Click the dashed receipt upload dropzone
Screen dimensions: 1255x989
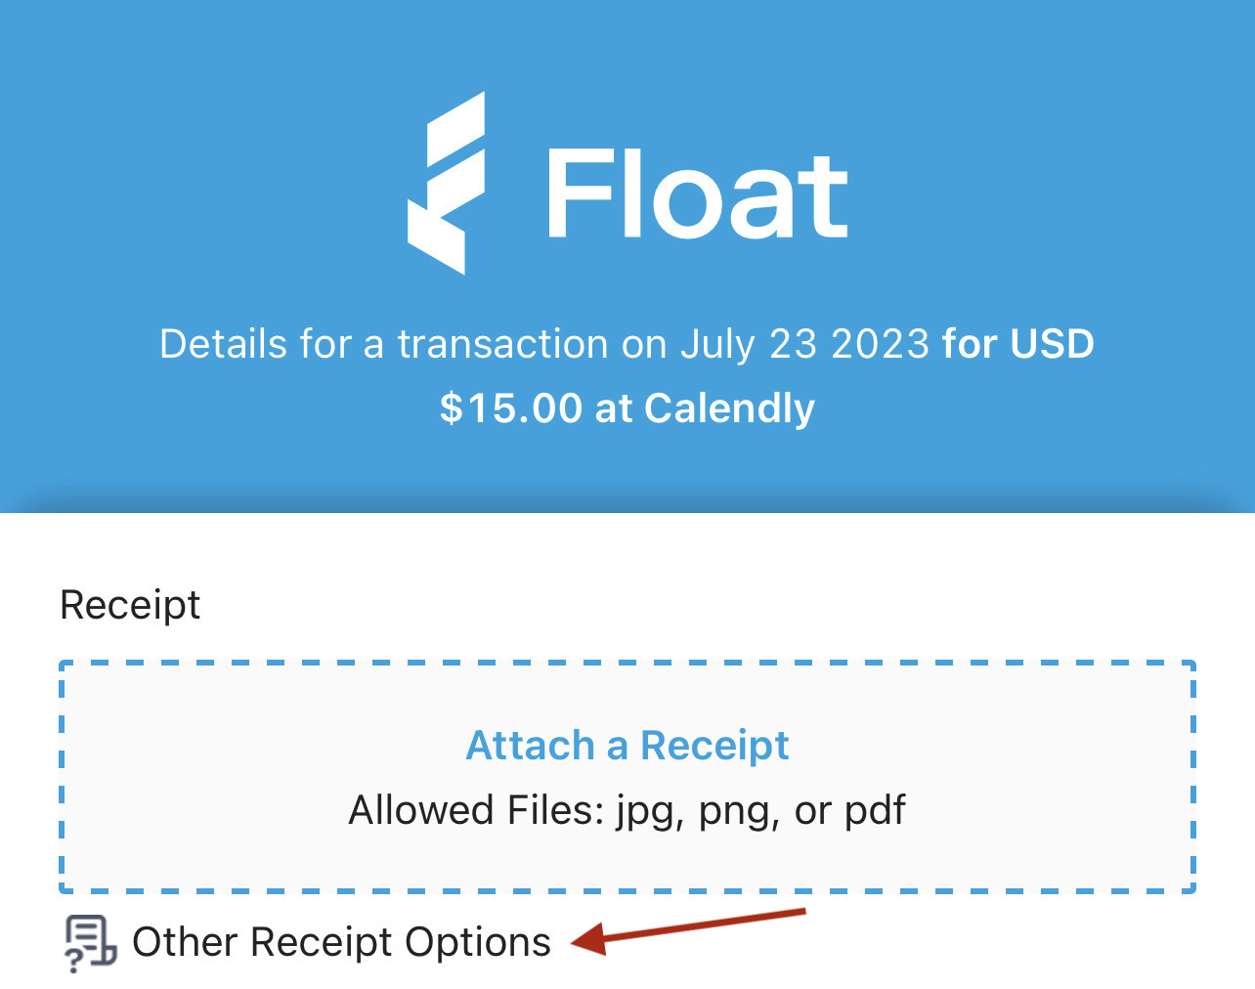pos(627,777)
